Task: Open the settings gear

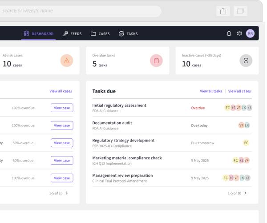Action: [x=239, y=33]
